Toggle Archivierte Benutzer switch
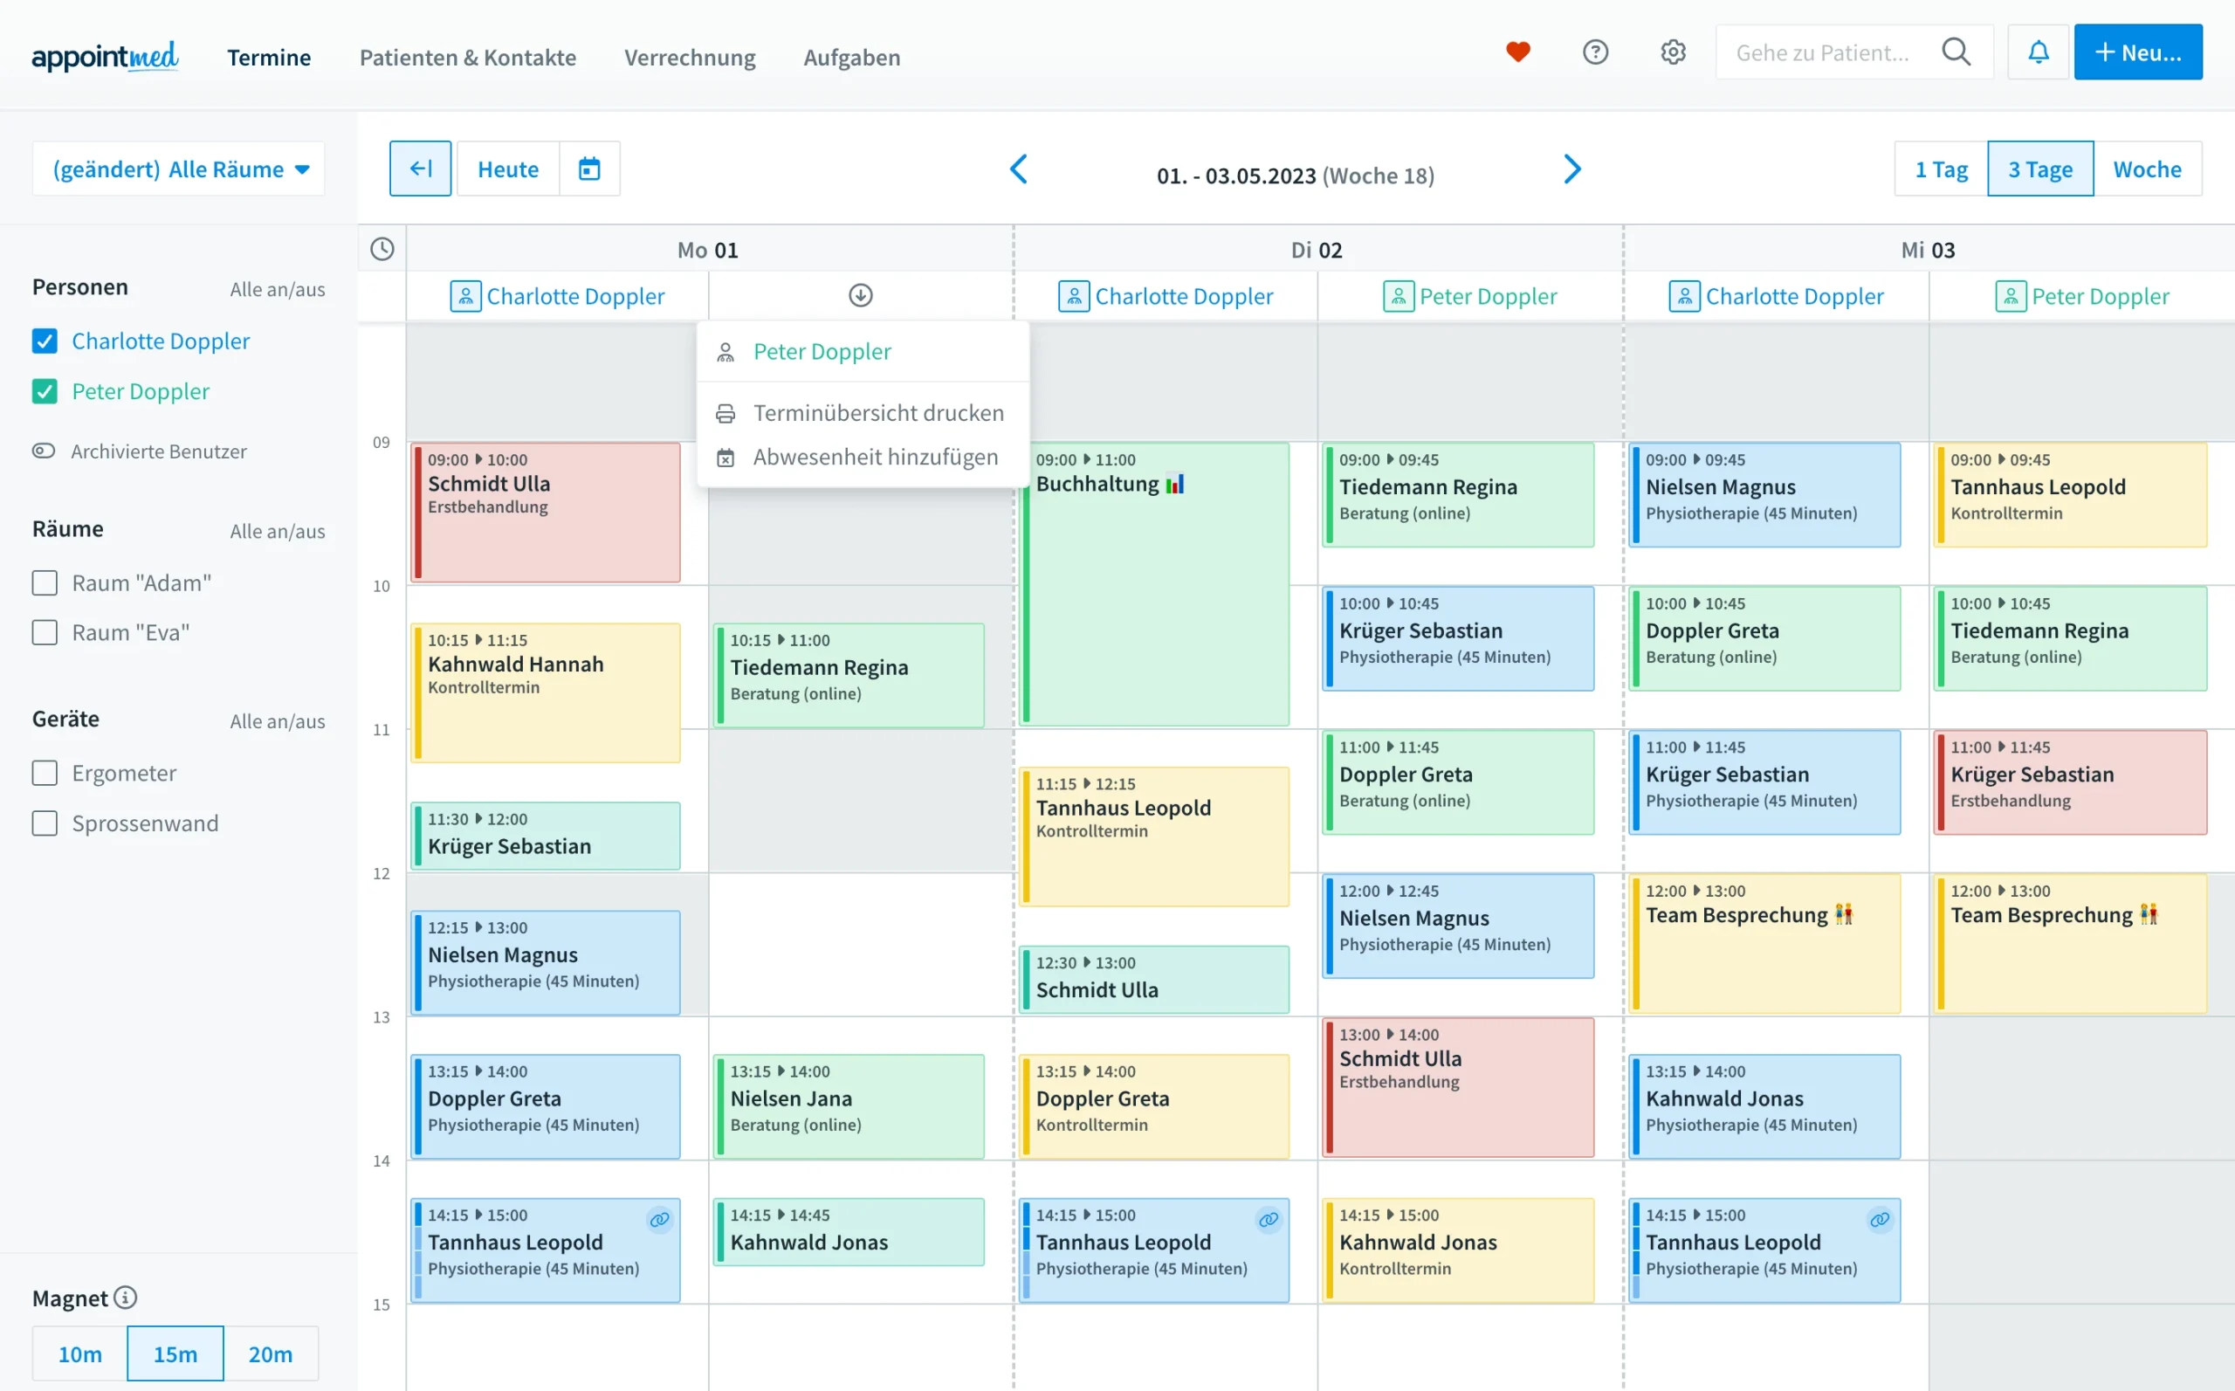Viewport: 2235px width, 1391px height. click(x=44, y=451)
